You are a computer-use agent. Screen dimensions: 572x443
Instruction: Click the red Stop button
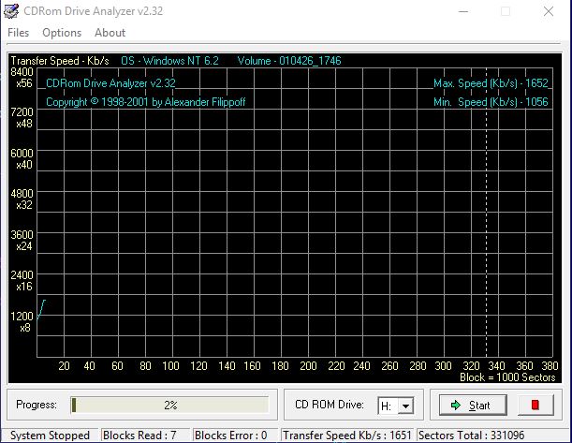535,406
